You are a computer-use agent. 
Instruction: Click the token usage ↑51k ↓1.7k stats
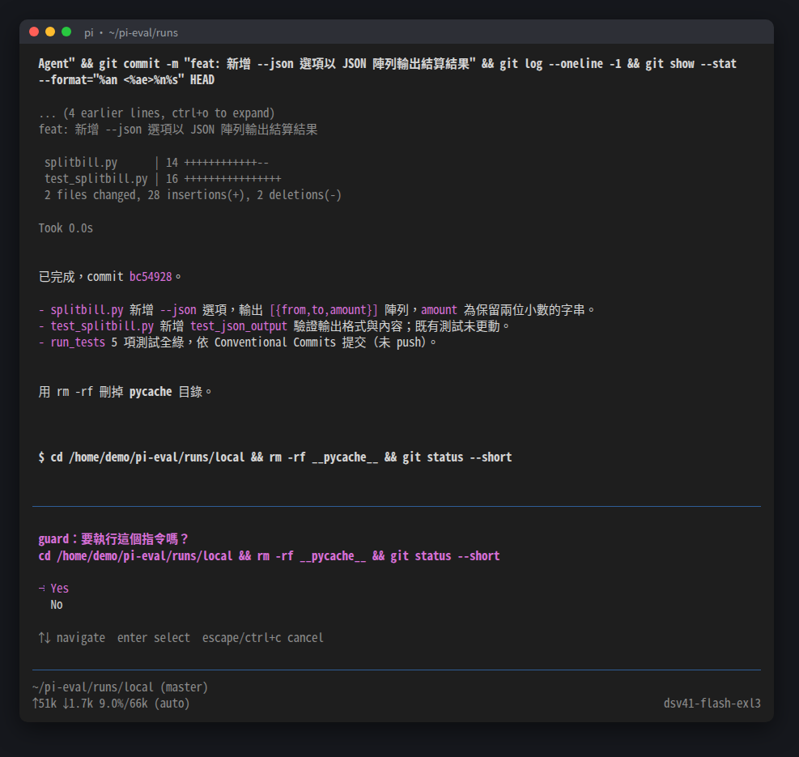[111, 704]
